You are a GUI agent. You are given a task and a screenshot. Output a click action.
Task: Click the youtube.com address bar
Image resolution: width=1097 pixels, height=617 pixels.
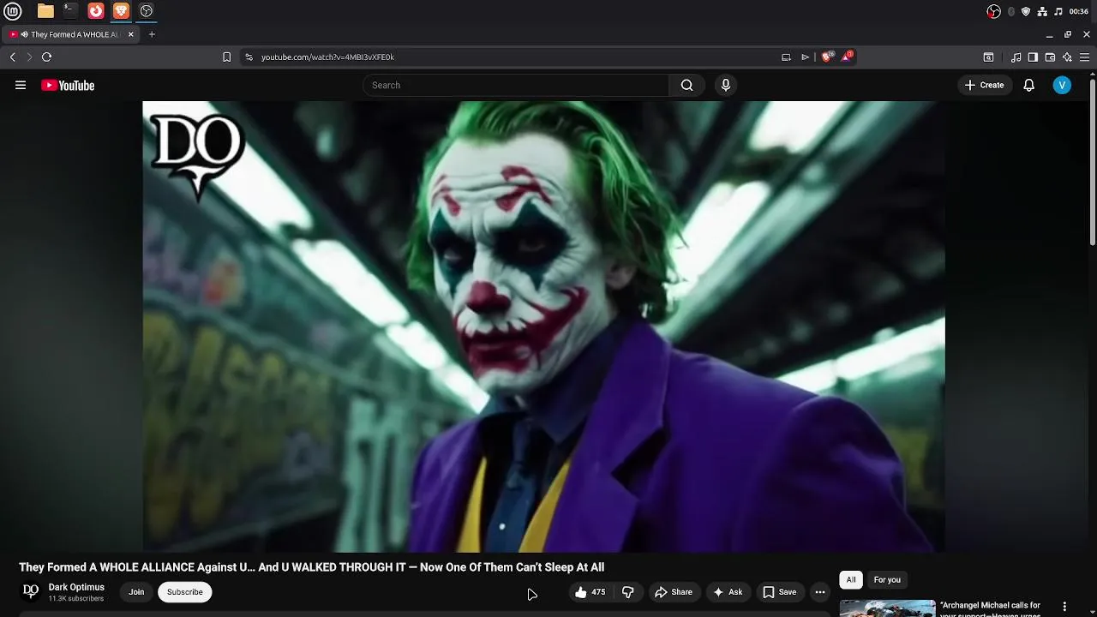514,57
